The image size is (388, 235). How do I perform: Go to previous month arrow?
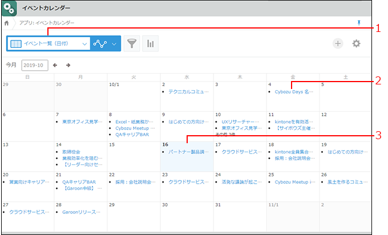click(x=55, y=65)
